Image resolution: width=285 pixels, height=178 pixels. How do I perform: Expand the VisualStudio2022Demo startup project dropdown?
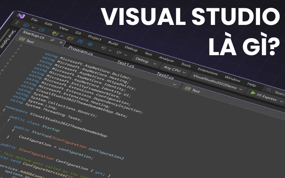(x=218, y=83)
